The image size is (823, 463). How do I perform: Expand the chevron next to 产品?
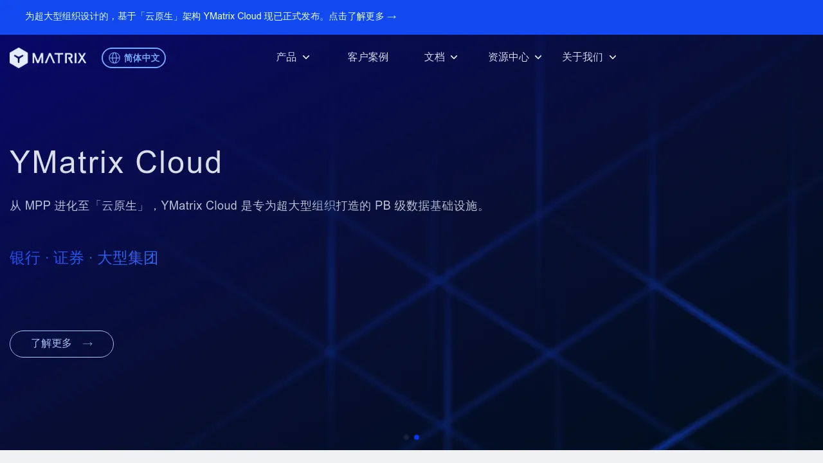[306, 57]
